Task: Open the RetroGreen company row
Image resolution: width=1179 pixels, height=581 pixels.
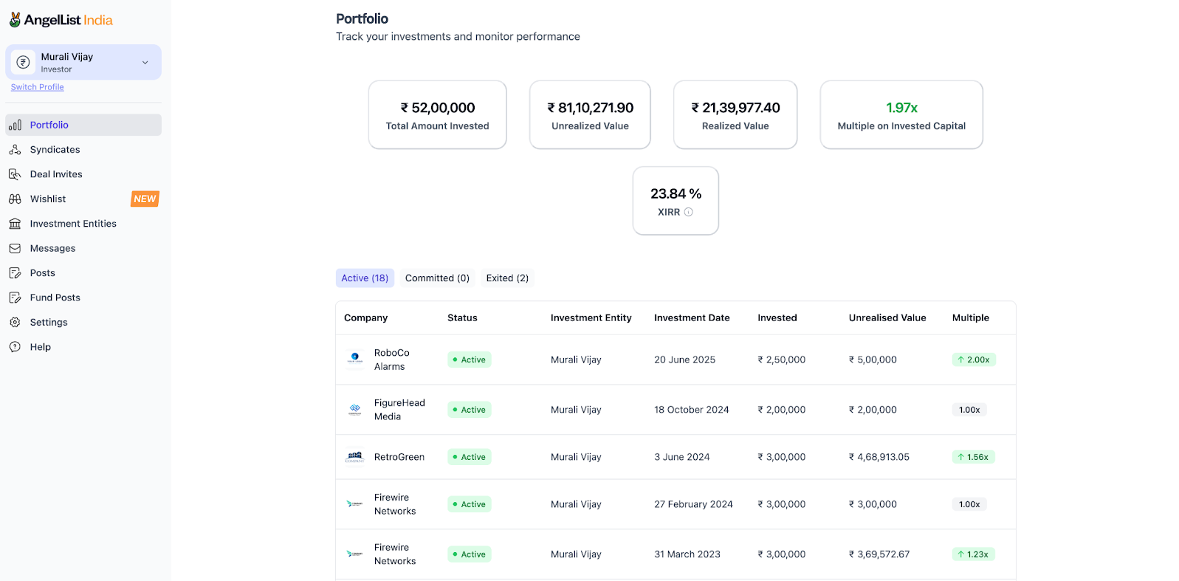Action: 676,457
